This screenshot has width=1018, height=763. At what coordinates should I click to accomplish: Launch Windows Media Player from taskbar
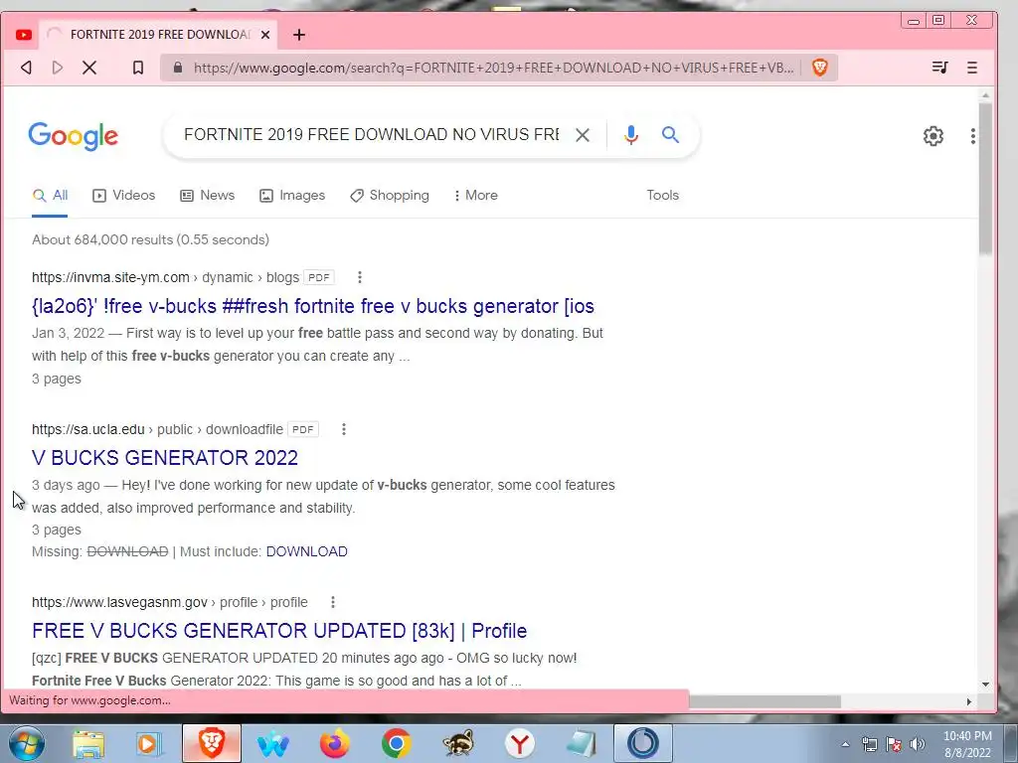148,744
